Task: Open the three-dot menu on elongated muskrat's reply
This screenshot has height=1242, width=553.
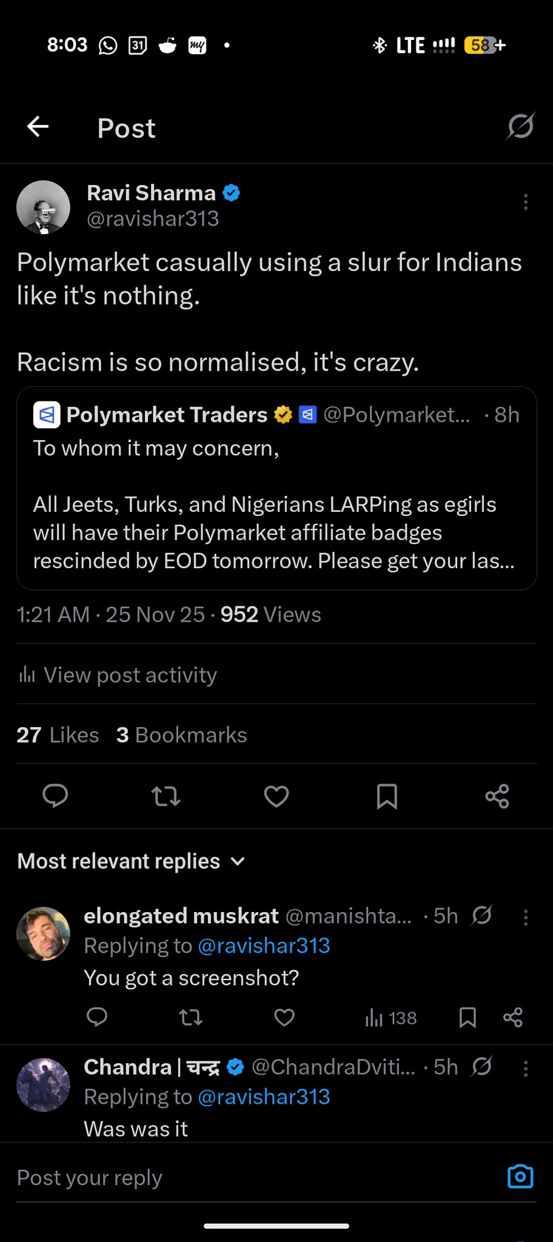Action: [525, 917]
